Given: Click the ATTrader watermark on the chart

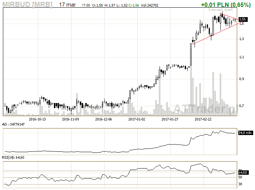Looking at the screenshot, I should point(204,108).
